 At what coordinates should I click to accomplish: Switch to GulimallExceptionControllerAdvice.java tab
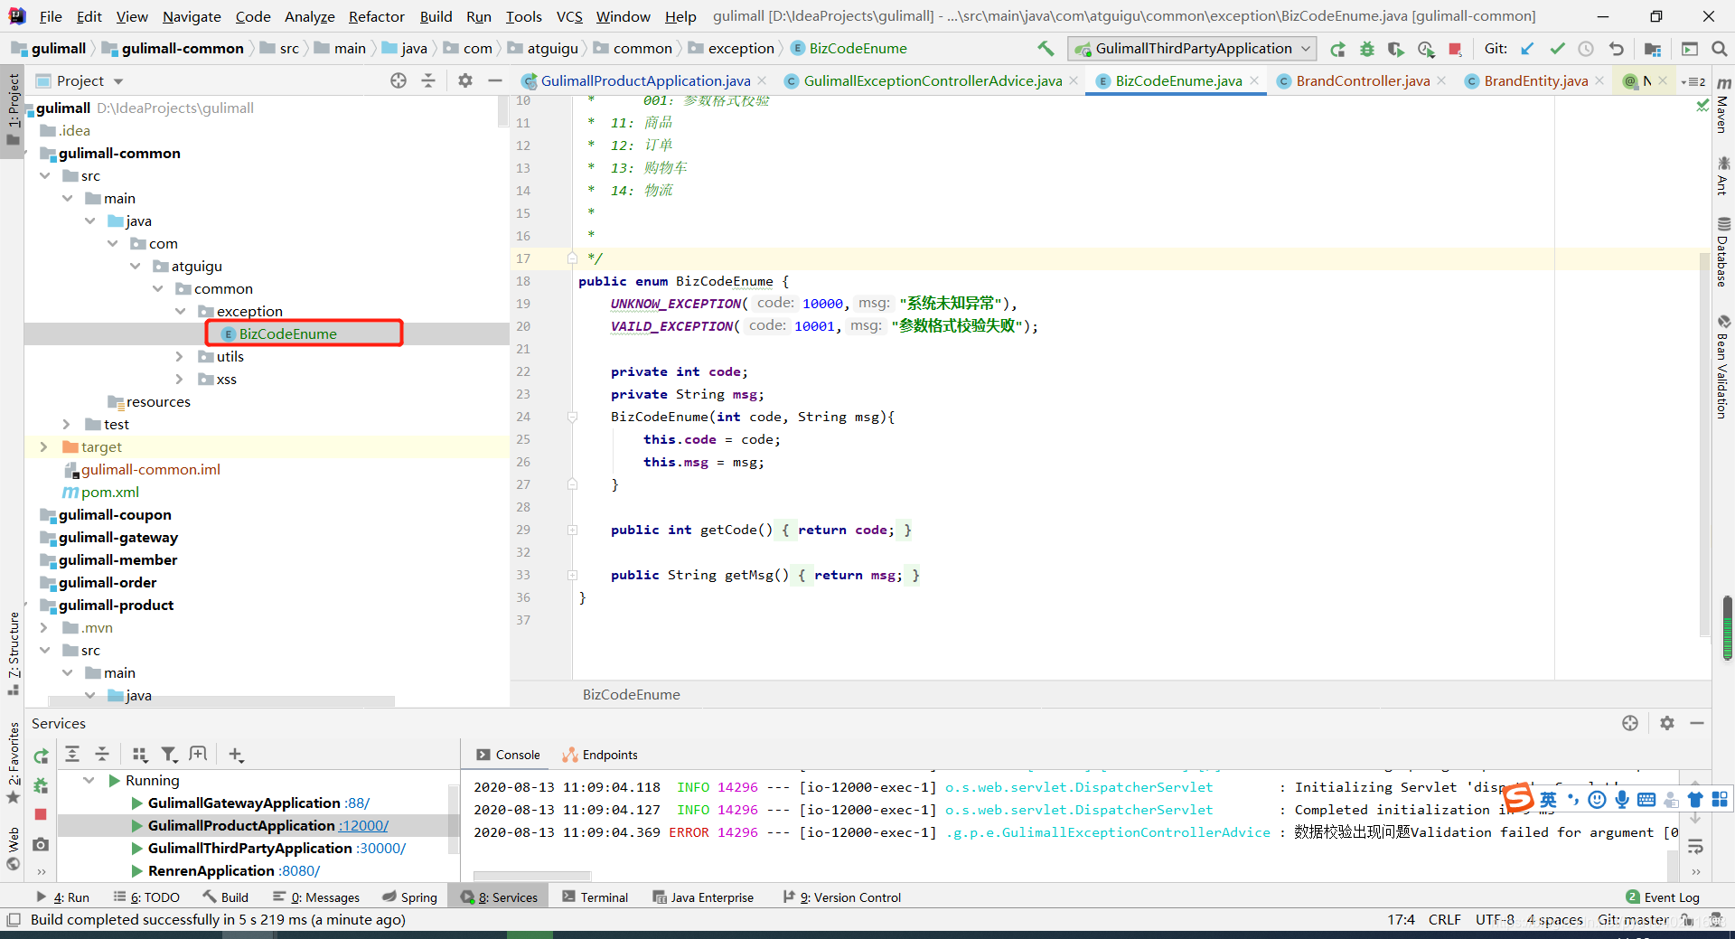(932, 80)
